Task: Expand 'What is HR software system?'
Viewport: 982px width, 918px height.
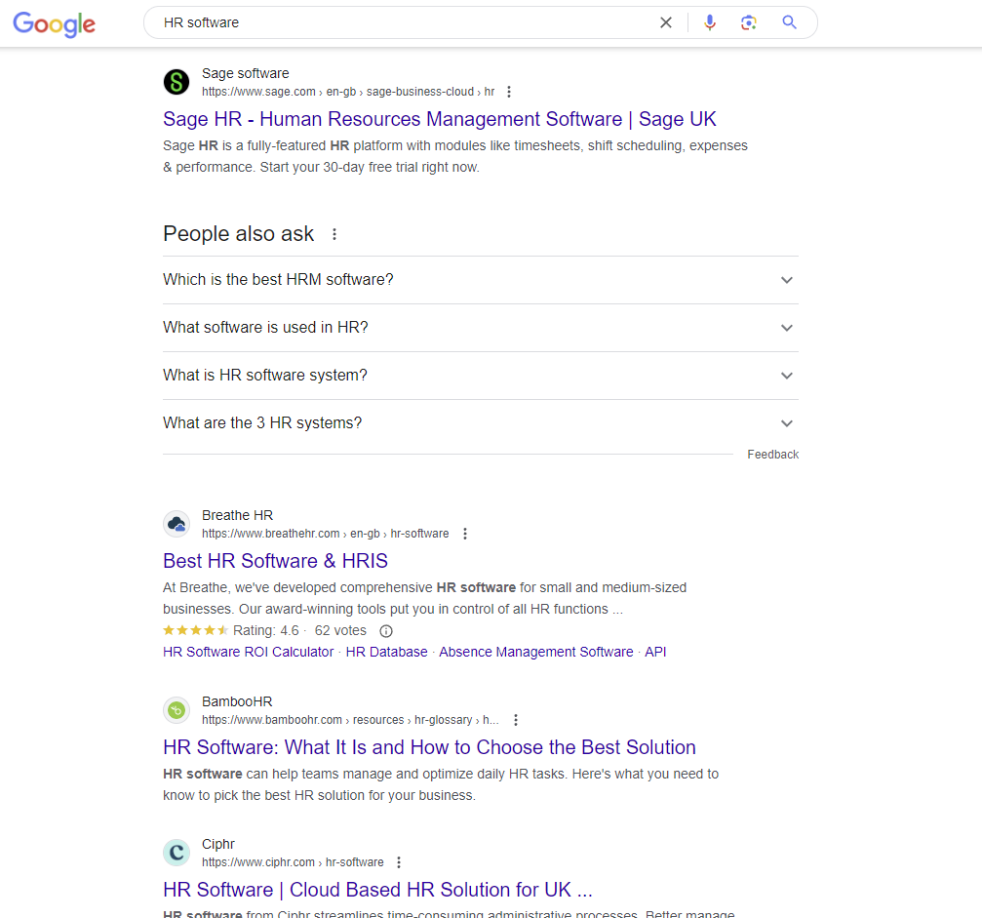Action: 481,376
